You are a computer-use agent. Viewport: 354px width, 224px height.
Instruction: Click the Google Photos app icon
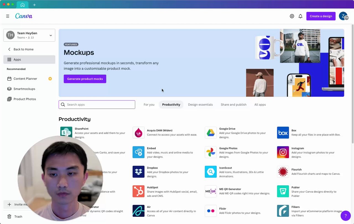tap(210, 152)
